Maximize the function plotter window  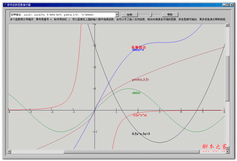click(228, 4)
